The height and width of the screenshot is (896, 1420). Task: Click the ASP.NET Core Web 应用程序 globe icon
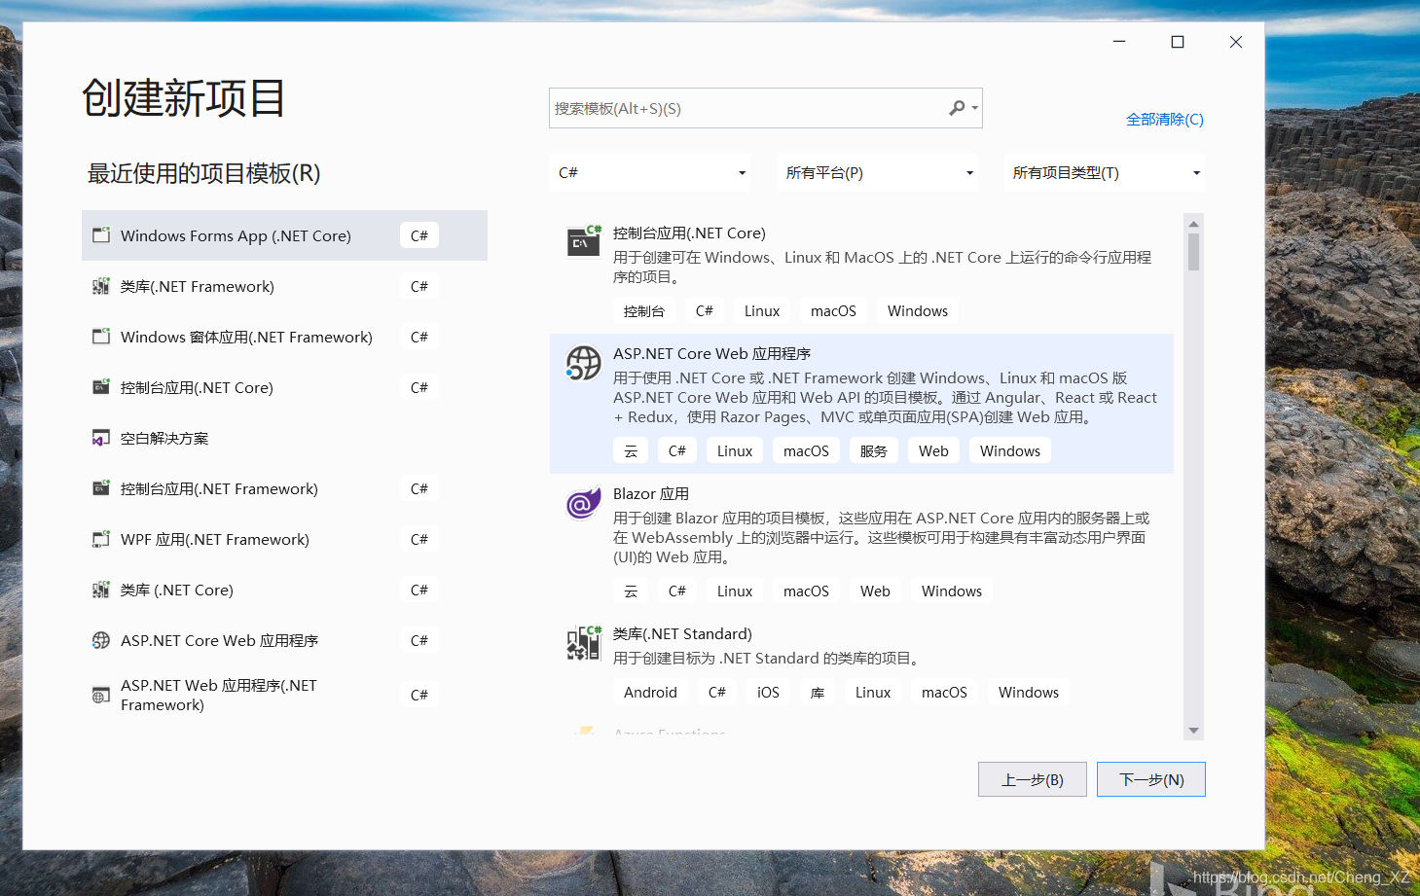point(582,364)
